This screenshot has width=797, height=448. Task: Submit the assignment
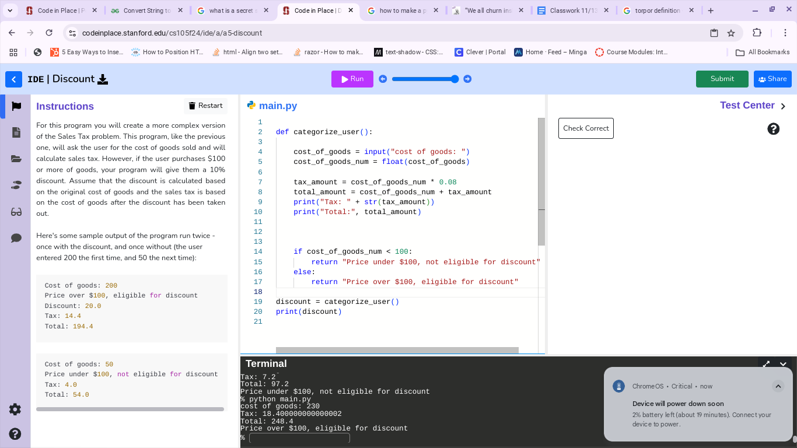(722, 79)
